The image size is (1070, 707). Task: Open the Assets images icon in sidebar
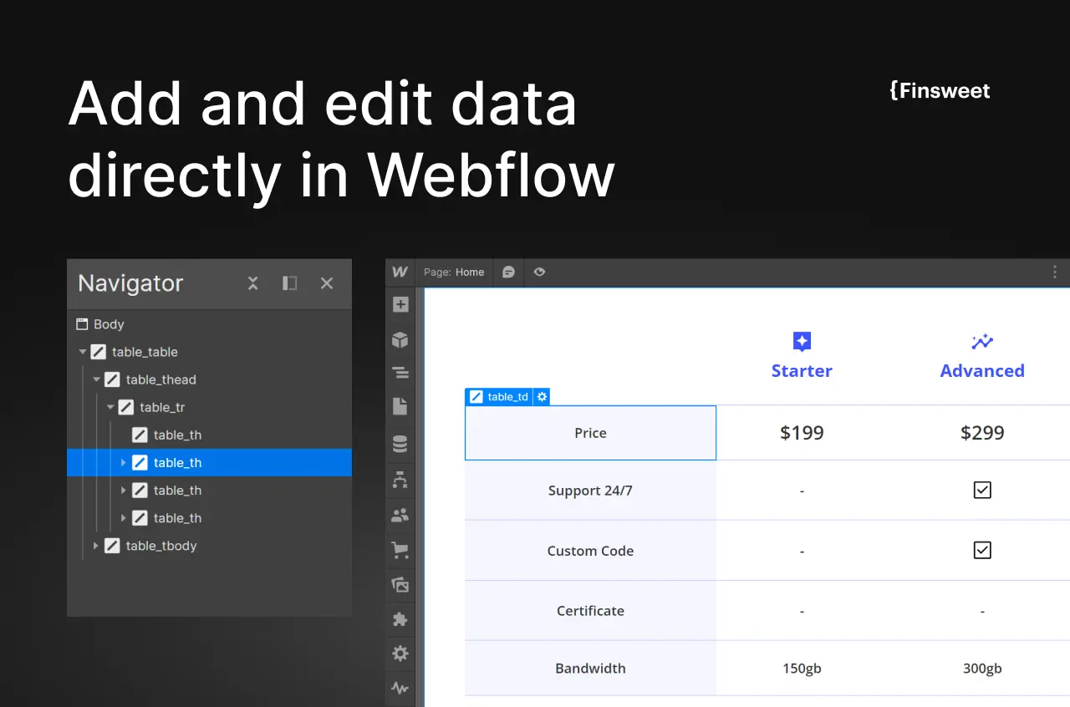(400, 585)
